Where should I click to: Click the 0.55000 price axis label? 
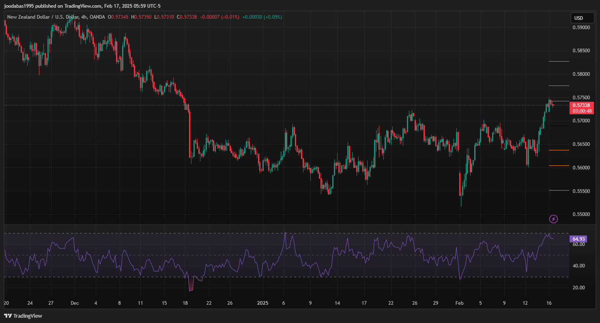581,214
